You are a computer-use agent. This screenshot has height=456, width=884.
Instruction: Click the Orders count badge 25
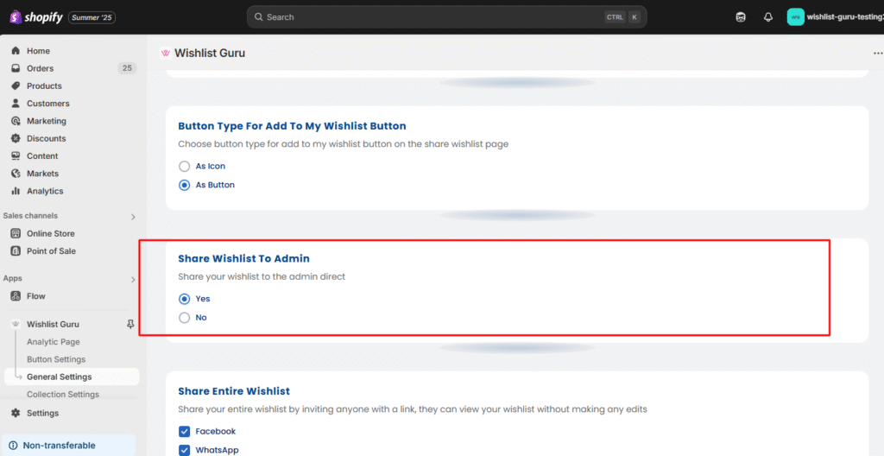tap(127, 68)
